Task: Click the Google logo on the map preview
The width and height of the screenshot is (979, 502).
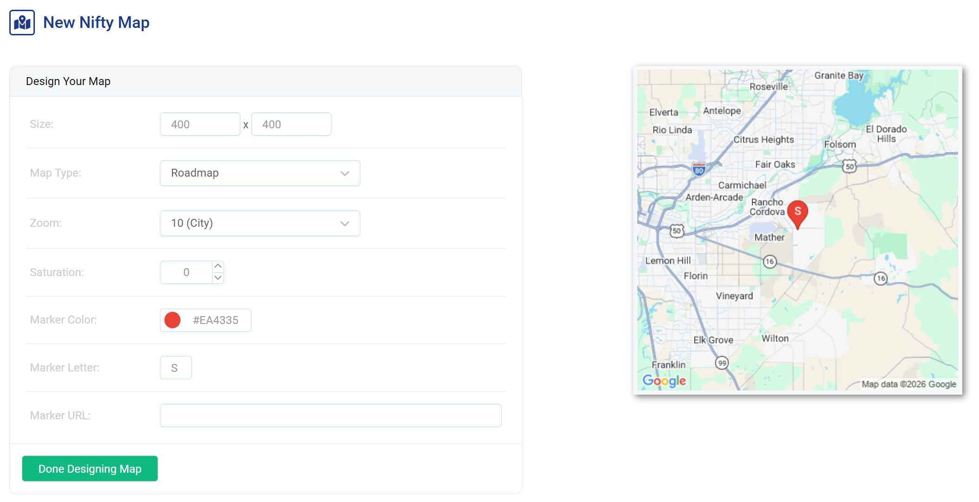Action: pos(664,381)
